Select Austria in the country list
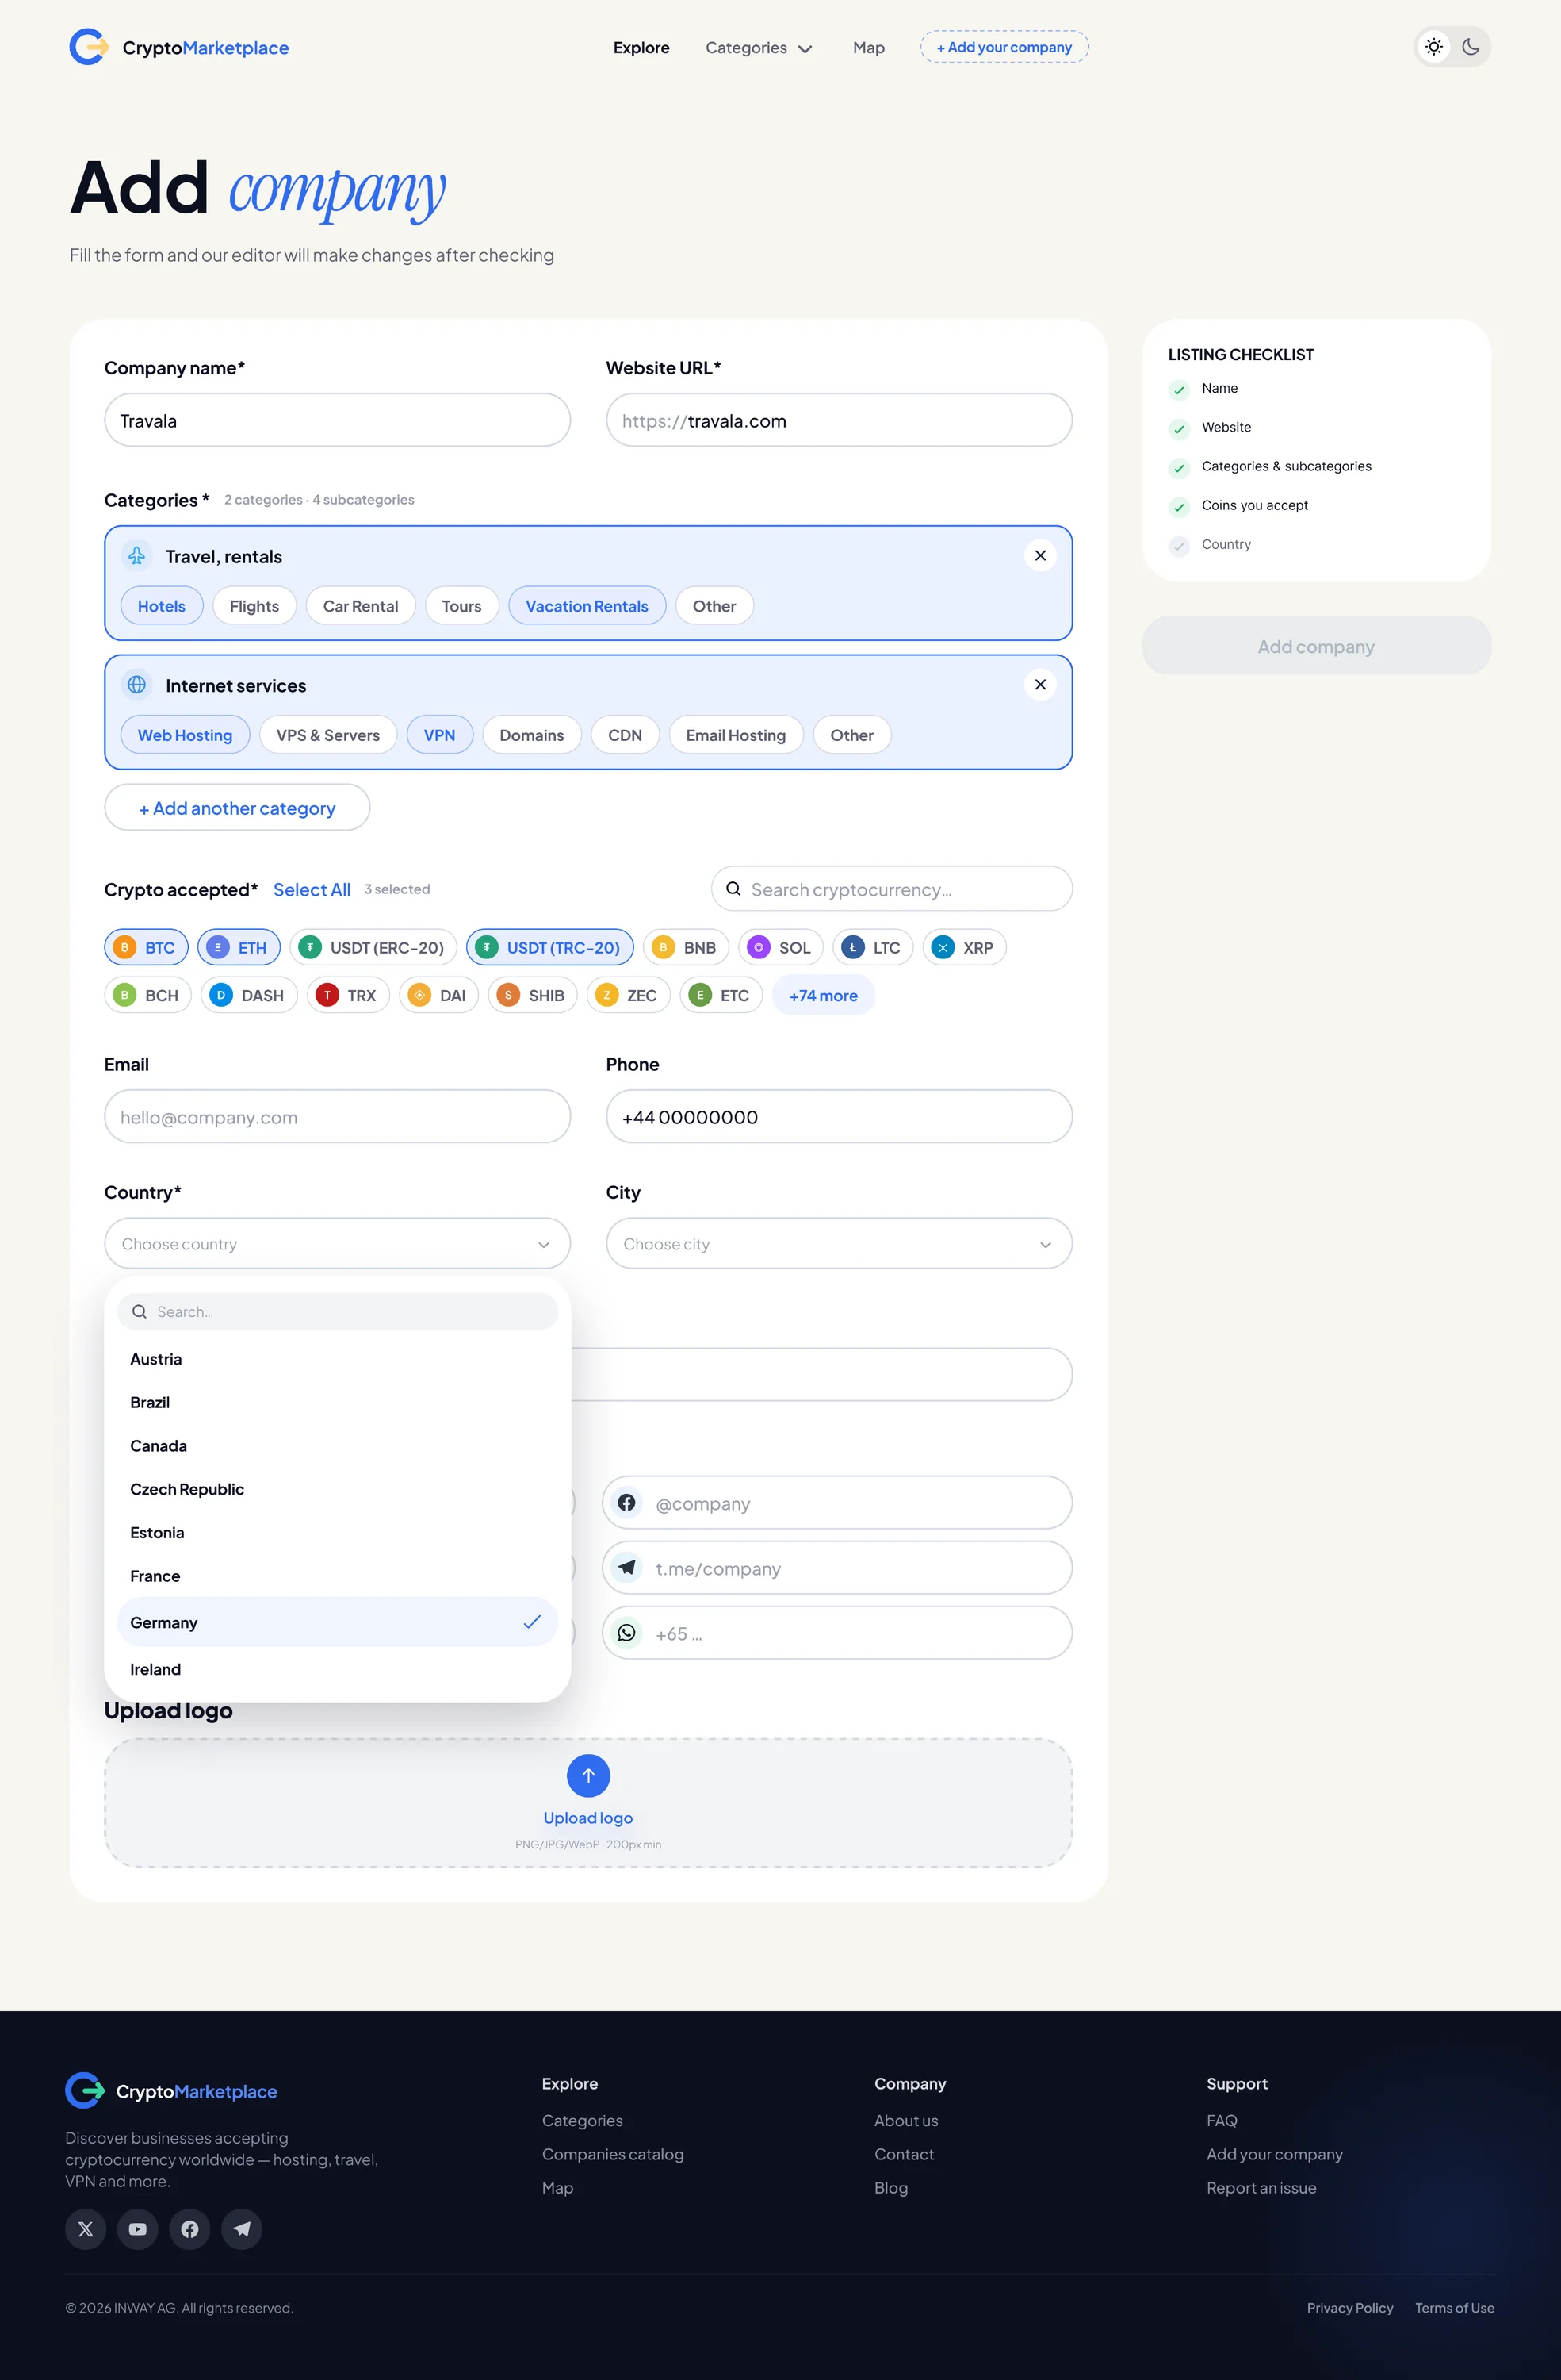 (x=338, y=1358)
